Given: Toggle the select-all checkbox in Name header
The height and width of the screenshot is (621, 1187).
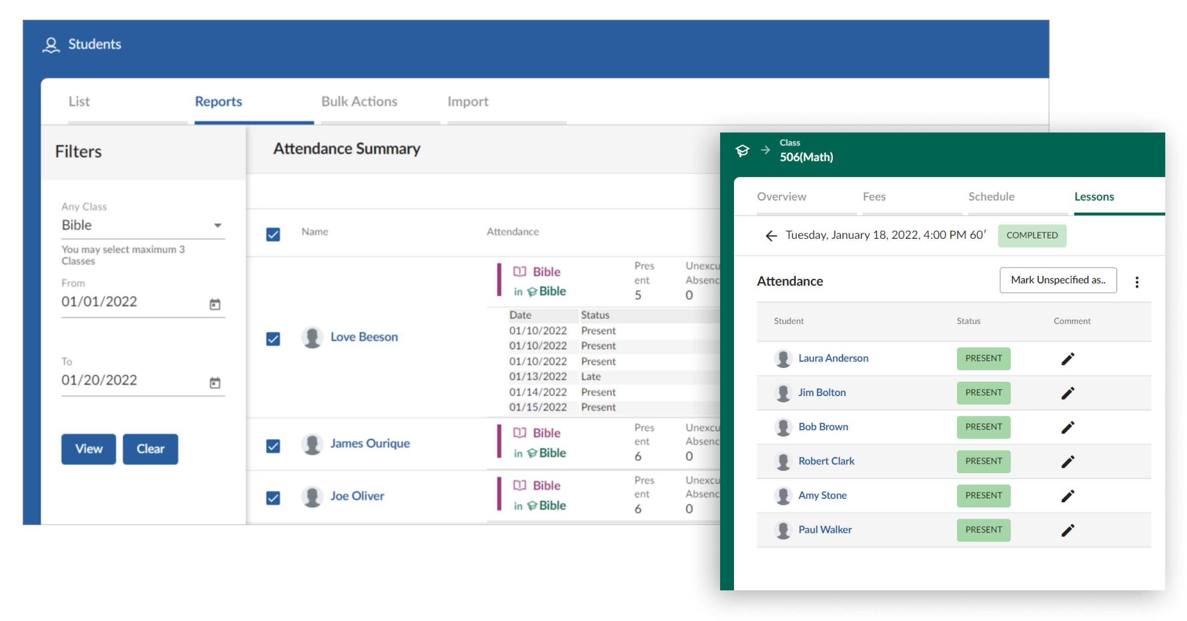Looking at the screenshot, I should [273, 234].
